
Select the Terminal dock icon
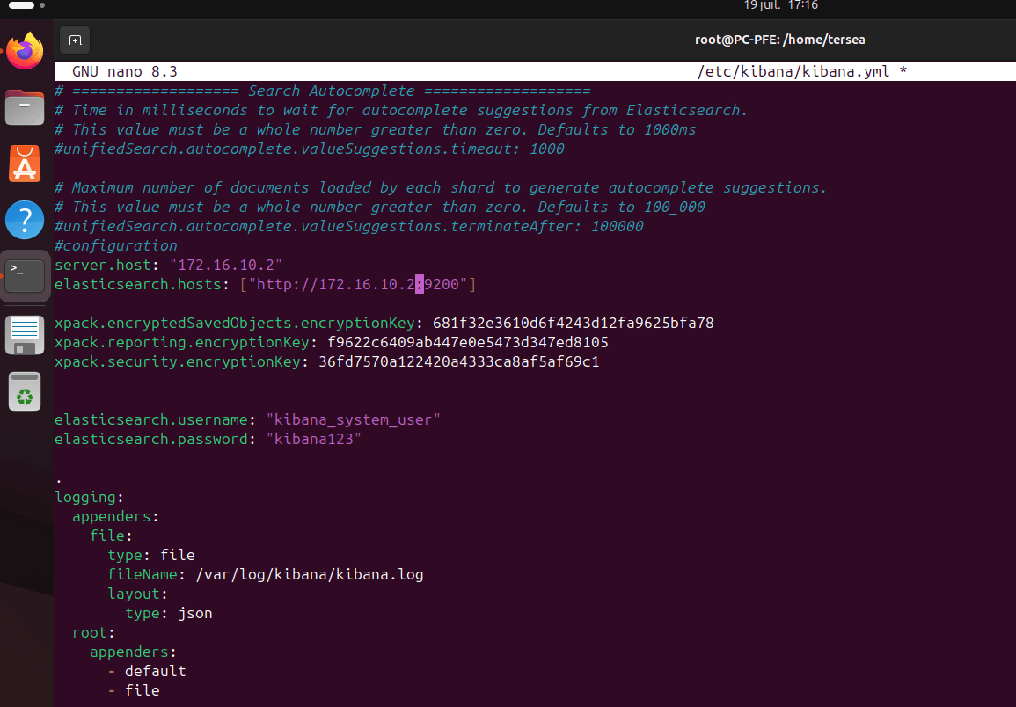(25, 276)
